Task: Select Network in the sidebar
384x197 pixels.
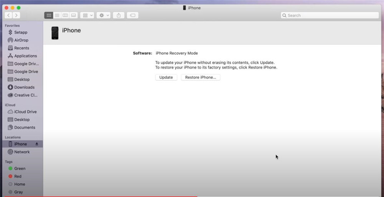Action: (23, 152)
